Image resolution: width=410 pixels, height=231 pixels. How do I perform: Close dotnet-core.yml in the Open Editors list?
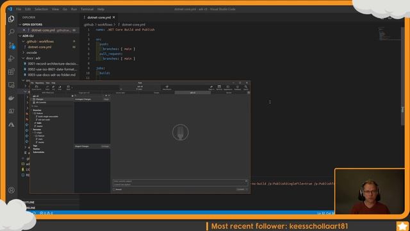pos(24,30)
